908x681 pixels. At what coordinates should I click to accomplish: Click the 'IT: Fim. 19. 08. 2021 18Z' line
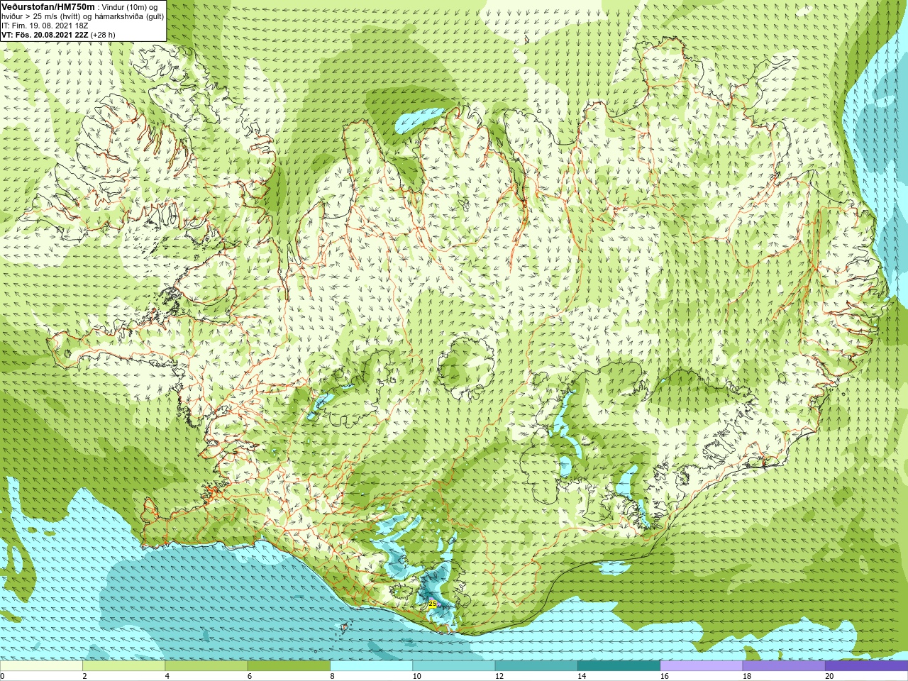point(45,26)
